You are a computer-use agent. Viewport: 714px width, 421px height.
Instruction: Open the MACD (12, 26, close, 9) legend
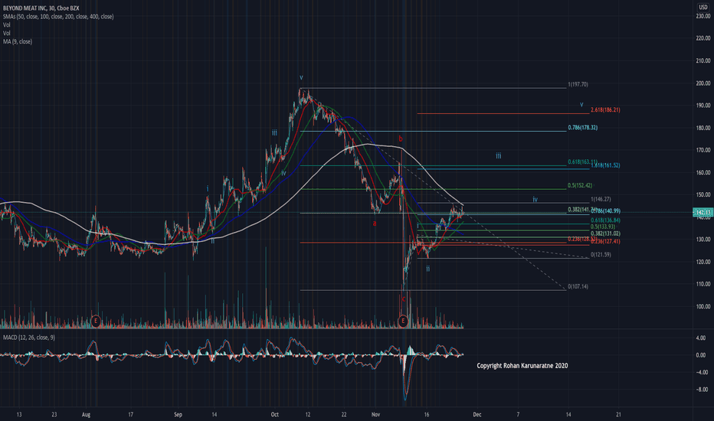tap(29, 338)
